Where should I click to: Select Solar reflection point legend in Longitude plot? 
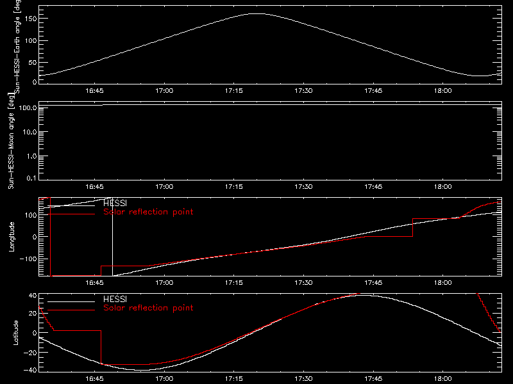point(148,212)
